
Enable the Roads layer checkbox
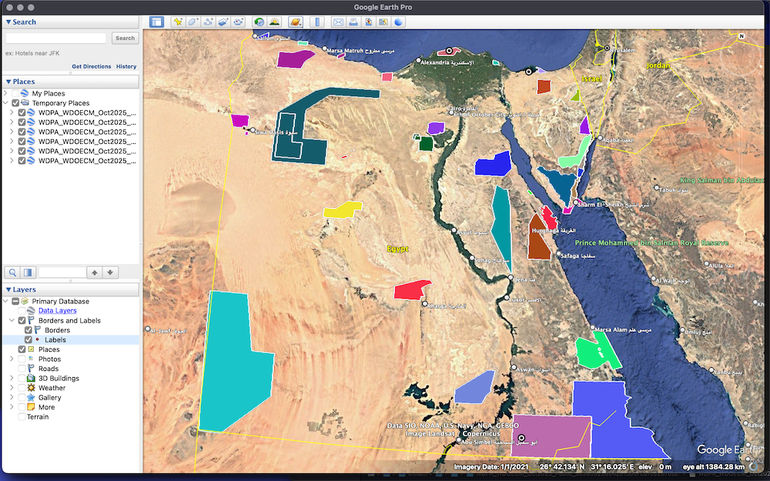pos(22,369)
